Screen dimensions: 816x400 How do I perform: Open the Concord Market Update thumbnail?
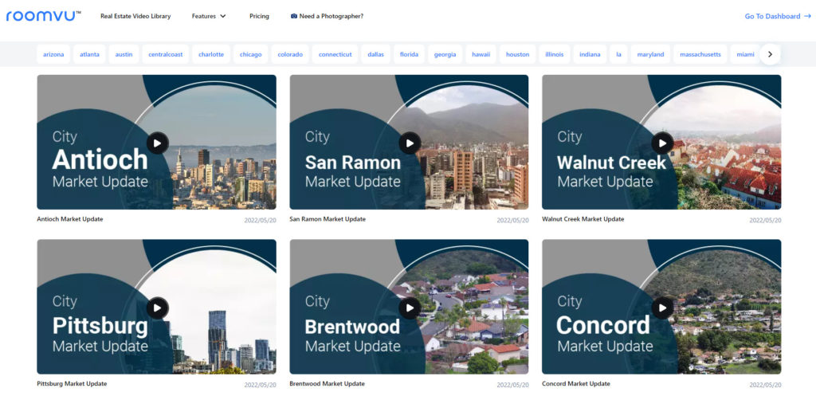[661, 307]
